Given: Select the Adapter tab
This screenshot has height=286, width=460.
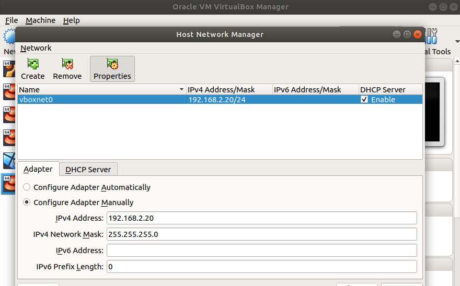Looking at the screenshot, I should click(38, 169).
